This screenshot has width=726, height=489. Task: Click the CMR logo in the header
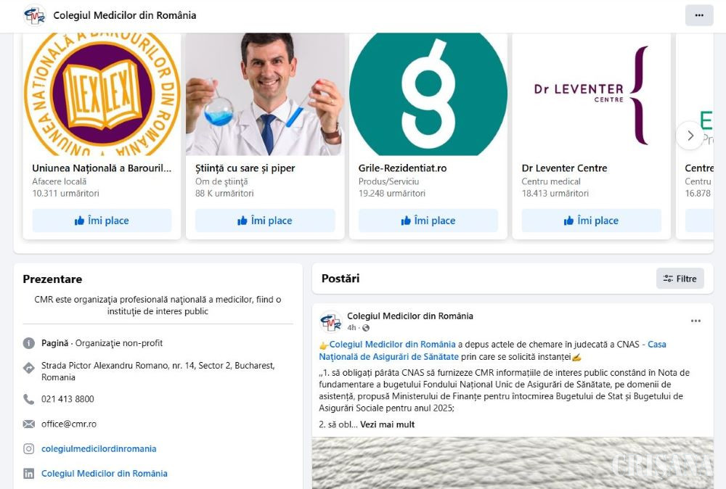(x=35, y=15)
